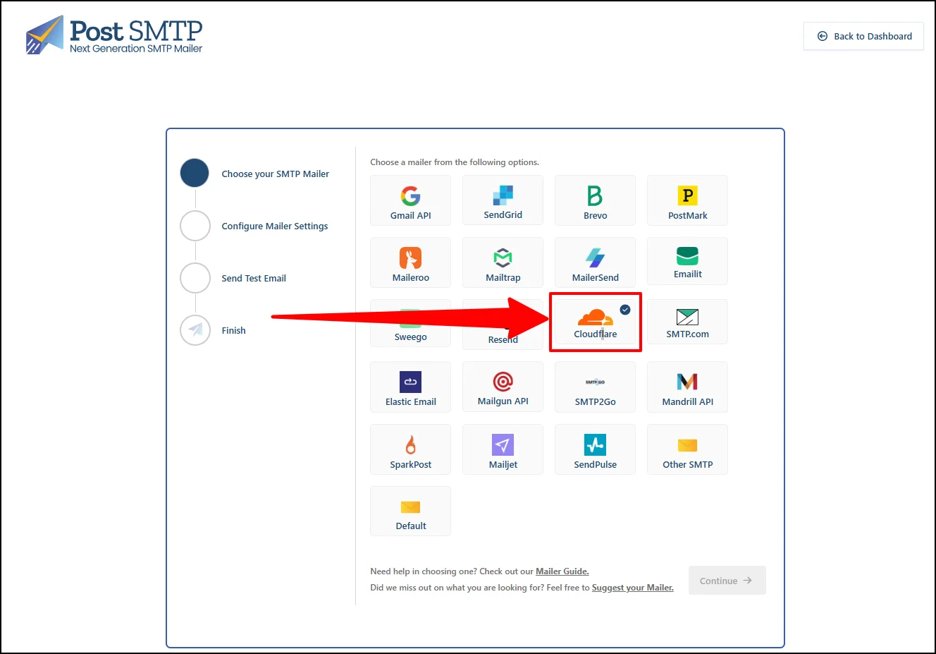The image size is (936, 654).
Task: Choose the SendGrid mailer icon
Action: 503,195
